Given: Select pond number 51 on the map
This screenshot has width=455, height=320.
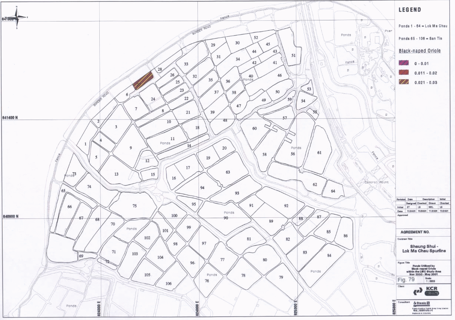Looking at the screenshot, I should pyautogui.click(x=293, y=55).
